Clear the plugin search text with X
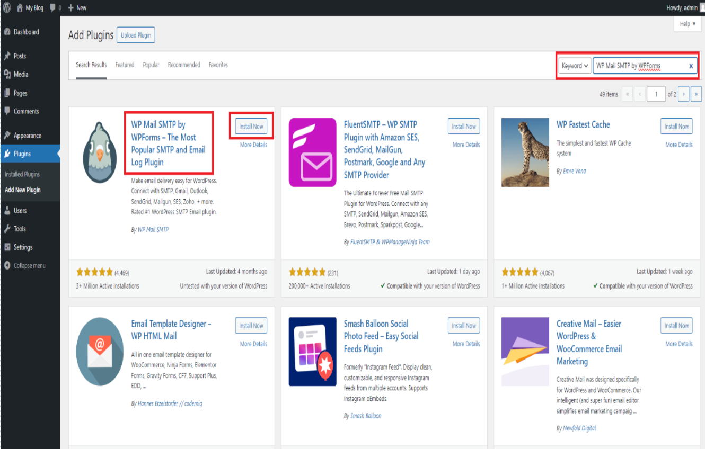Viewport: 705px width, 449px height. pyautogui.click(x=691, y=66)
